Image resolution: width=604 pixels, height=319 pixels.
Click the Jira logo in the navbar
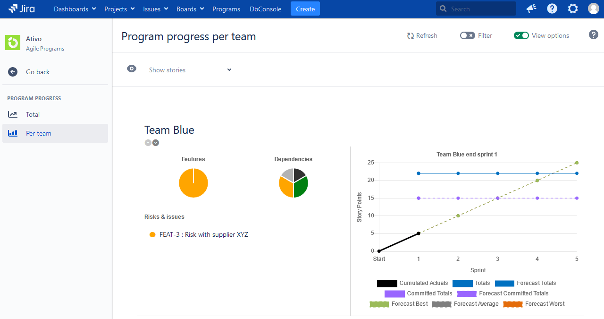21,9
